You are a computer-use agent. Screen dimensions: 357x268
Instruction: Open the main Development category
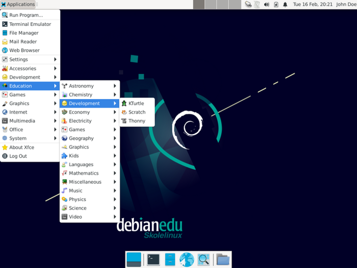pyautogui.click(x=30, y=77)
